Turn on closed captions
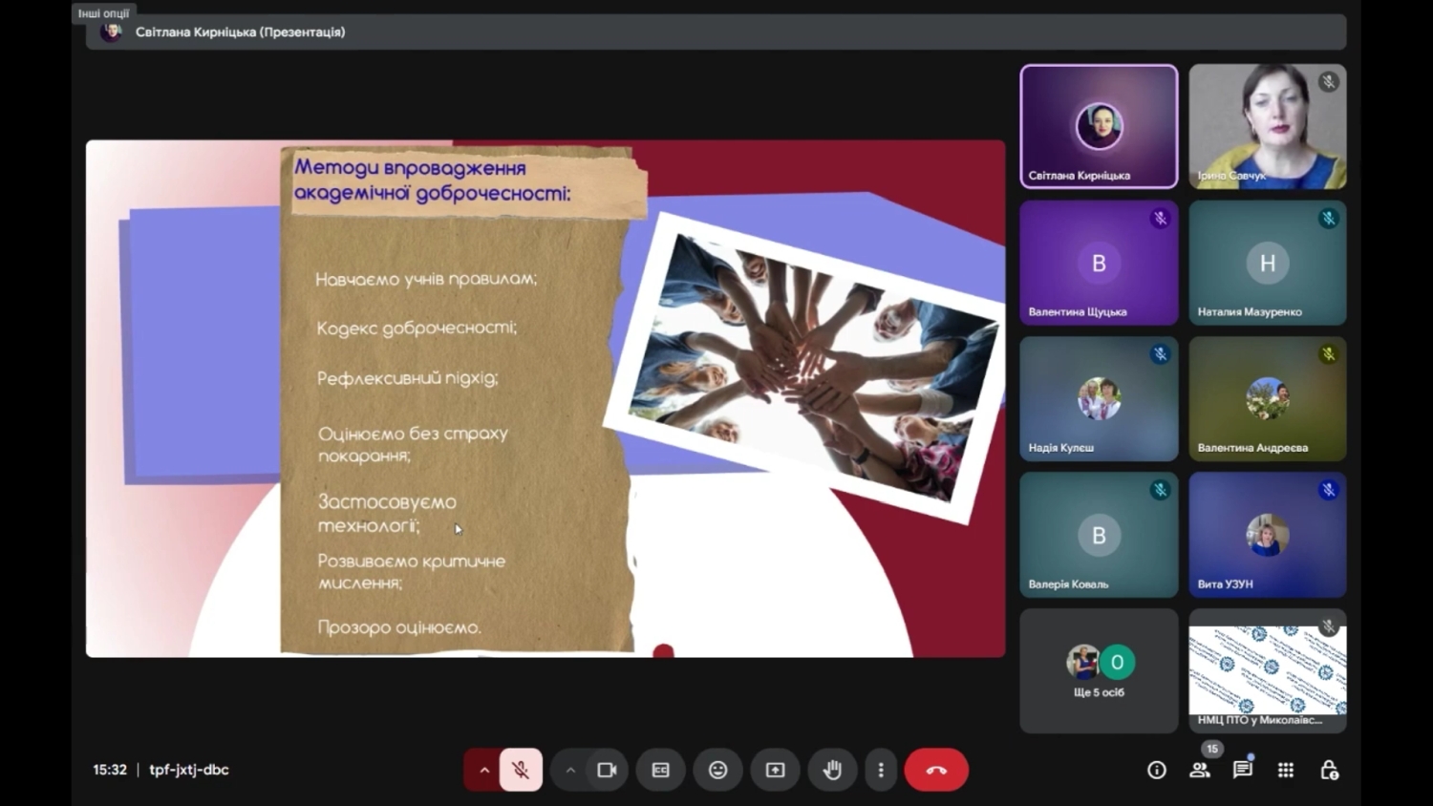Screen dimensions: 1433x806 (x=661, y=770)
